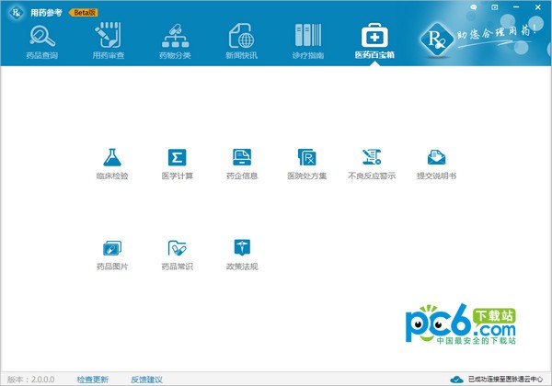Open the 医学计算 sigma icon

click(177, 157)
